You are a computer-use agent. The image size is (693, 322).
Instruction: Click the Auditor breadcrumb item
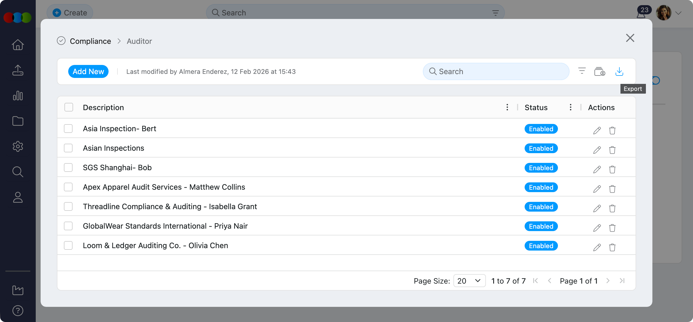(139, 41)
